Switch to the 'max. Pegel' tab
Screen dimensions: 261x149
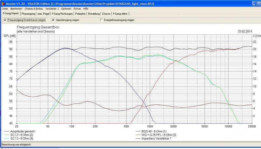pyautogui.click(x=44, y=14)
